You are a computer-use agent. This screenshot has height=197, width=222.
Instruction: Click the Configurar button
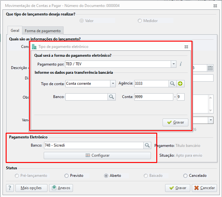pos(97,155)
